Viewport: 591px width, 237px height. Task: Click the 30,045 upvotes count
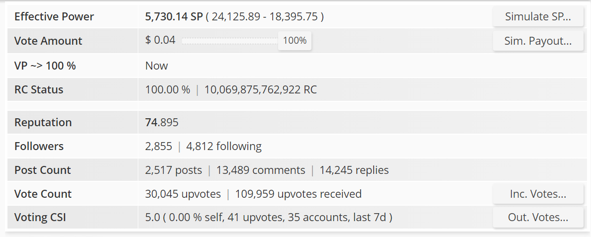[x=183, y=194]
